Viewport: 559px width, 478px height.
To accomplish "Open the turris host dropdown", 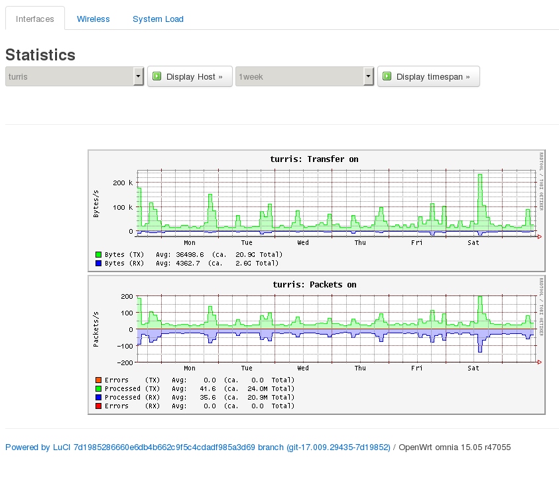I will coord(74,76).
